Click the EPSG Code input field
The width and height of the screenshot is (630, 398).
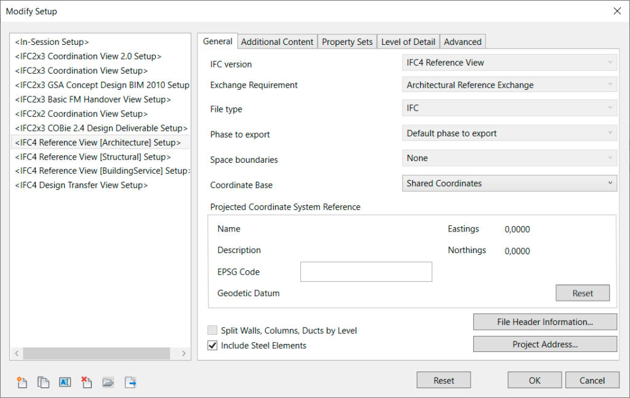click(x=366, y=272)
